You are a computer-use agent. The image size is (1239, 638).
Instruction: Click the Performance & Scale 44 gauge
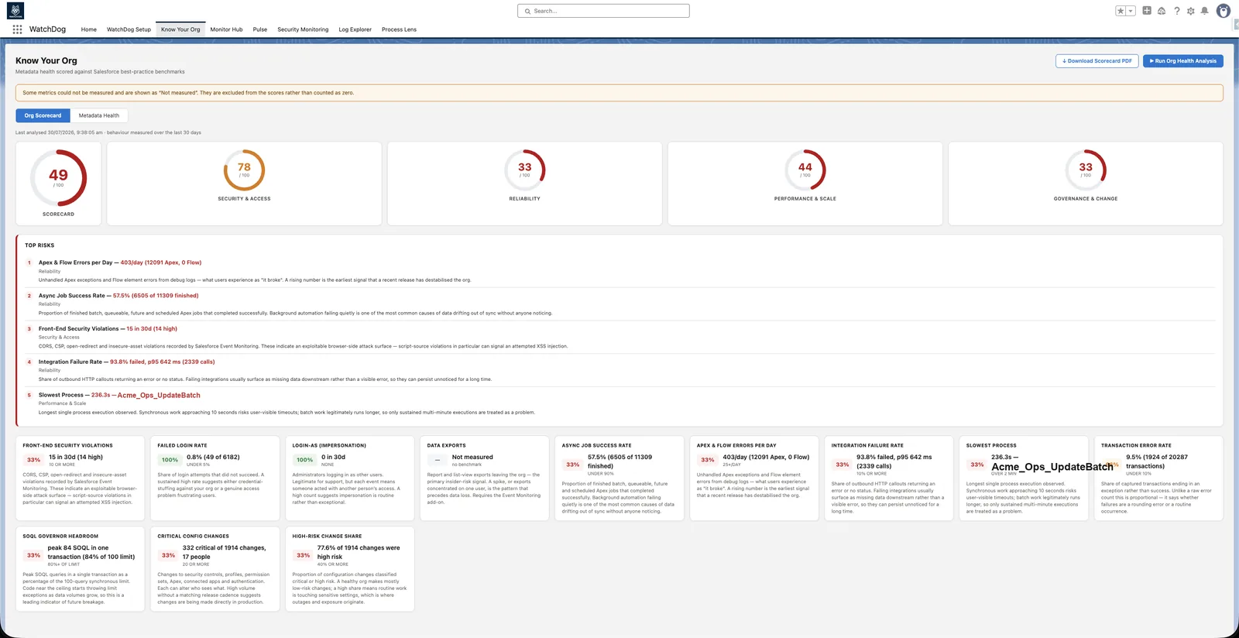tap(805, 170)
